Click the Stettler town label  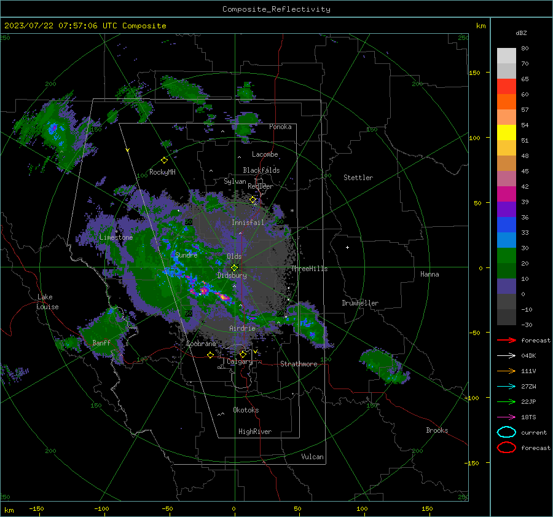tap(358, 178)
